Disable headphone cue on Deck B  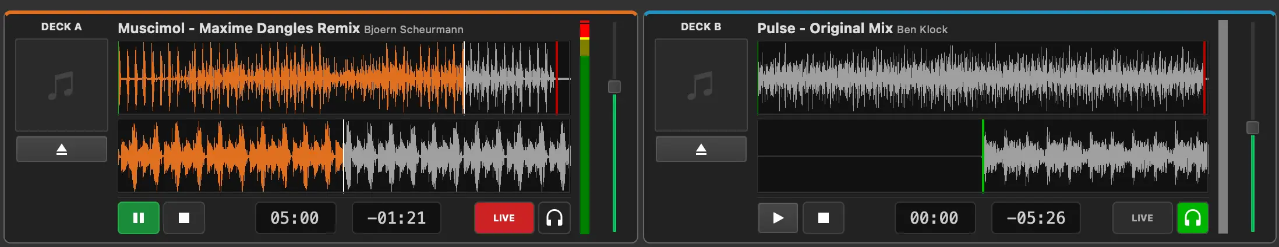tap(1193, 218)
